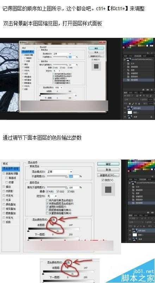This screenshot has width=155, height=283.
Task: Toggle Transparency Shapes Layer (T) in enlarged dialog
Action: pos(47,207)
